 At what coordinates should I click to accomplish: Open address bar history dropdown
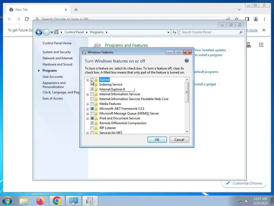(x=168, y=32)
